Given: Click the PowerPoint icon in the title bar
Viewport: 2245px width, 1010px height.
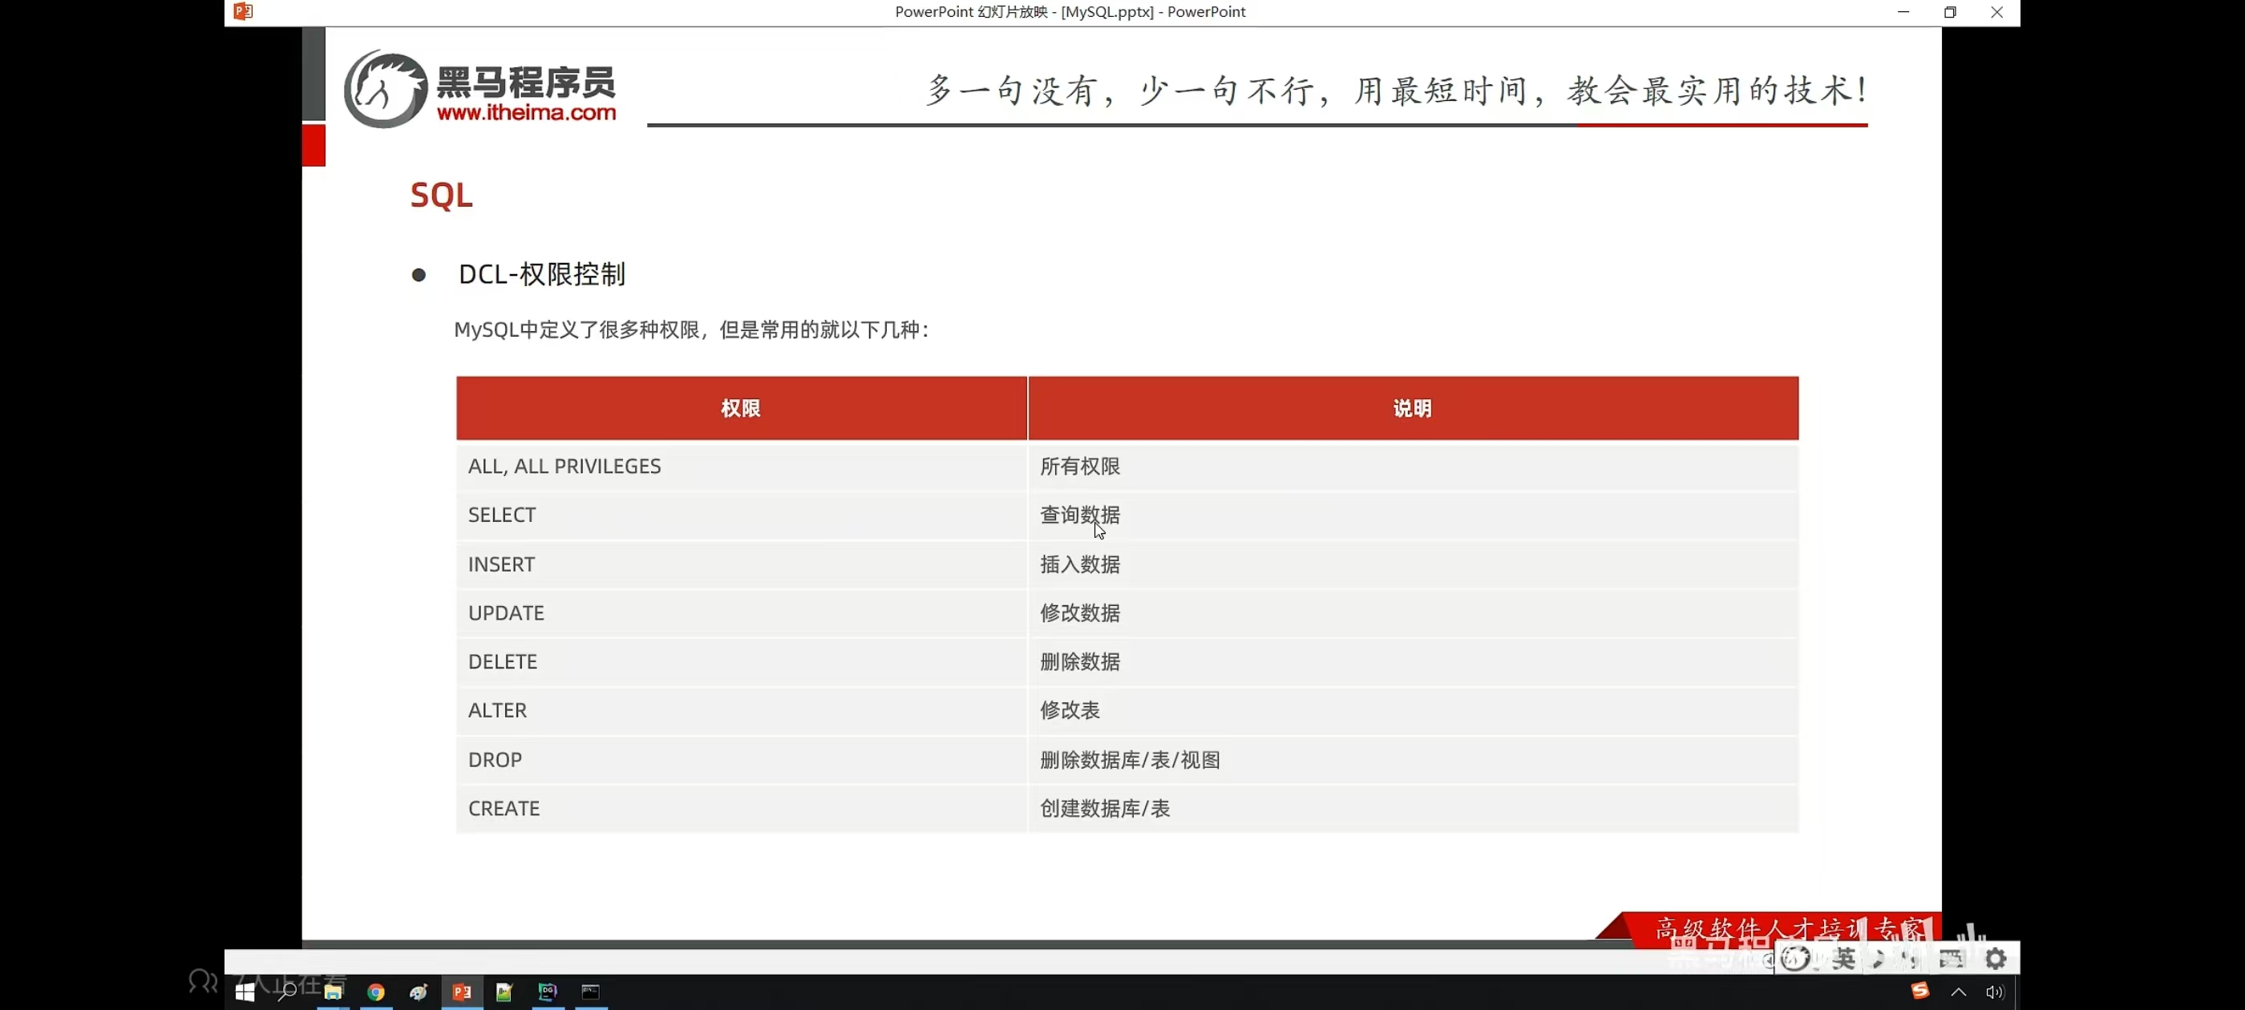Looking at the screenshot, I should [x=242, y=11].
